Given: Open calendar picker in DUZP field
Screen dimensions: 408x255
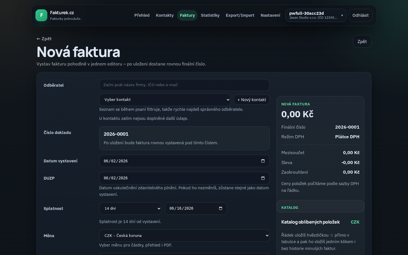Looking at the screenshot, I should click(263, 178).
